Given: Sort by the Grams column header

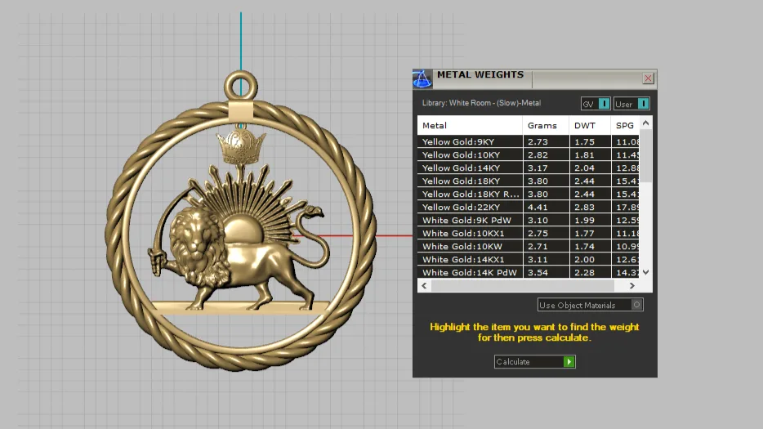Looking at the screenshot, I should tap(546, 126).
